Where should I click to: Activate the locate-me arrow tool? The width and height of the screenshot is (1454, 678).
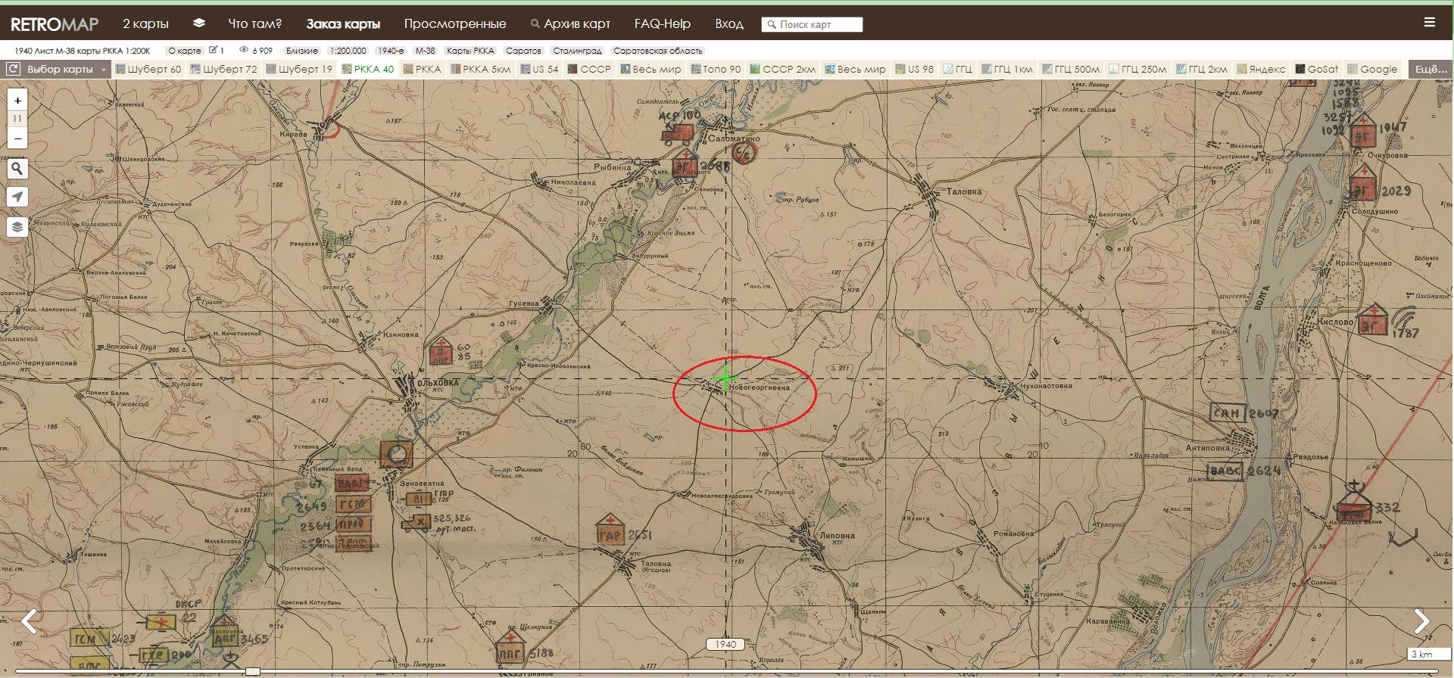(17, 197)
